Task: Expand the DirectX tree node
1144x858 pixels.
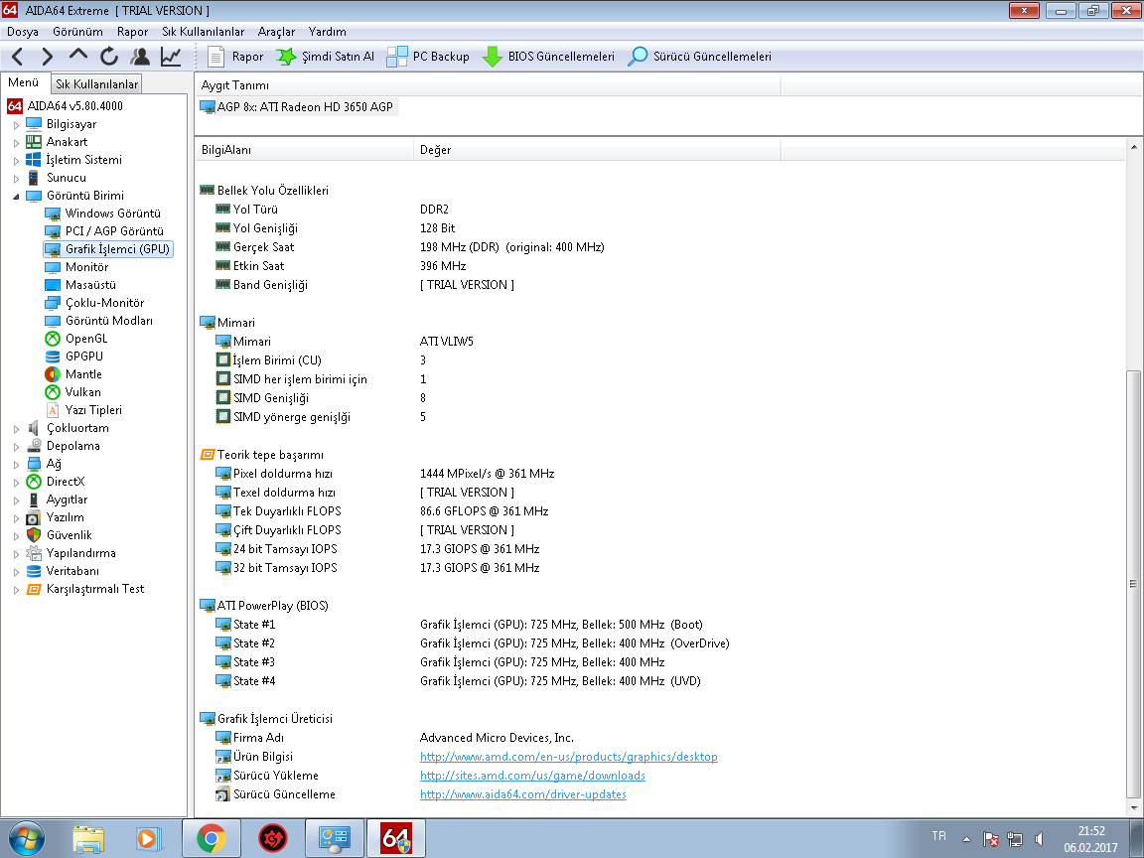Action: (x=16, y=483)
